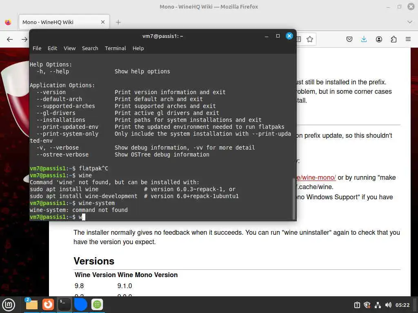Click Firefox window close button
The image size is (418, 313).
411,7
